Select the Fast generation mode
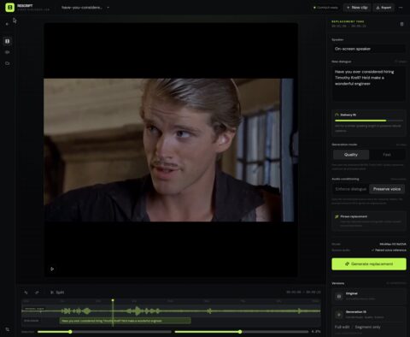The image size is (410, 337). 387,155
